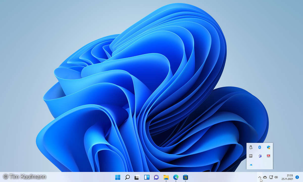Click the volume speaker icon
The height and width of the screenshot is (182, 303).
pyautogui.click(x=276, y=177)
